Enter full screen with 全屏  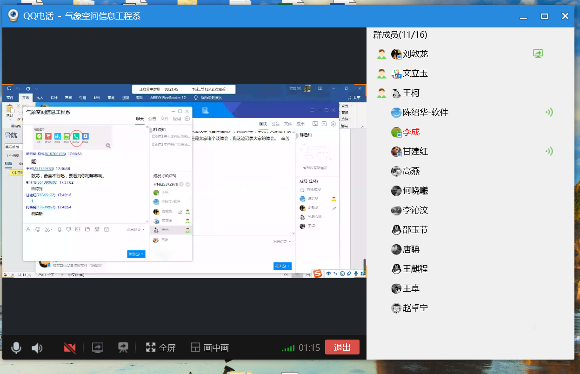(x=161, y=347)
